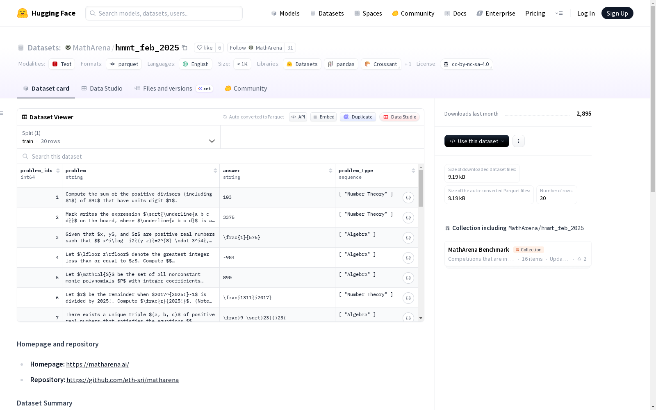This screenshot has height=410, width=656.
Task: Select the English language tag
Action: pos(196,64)
